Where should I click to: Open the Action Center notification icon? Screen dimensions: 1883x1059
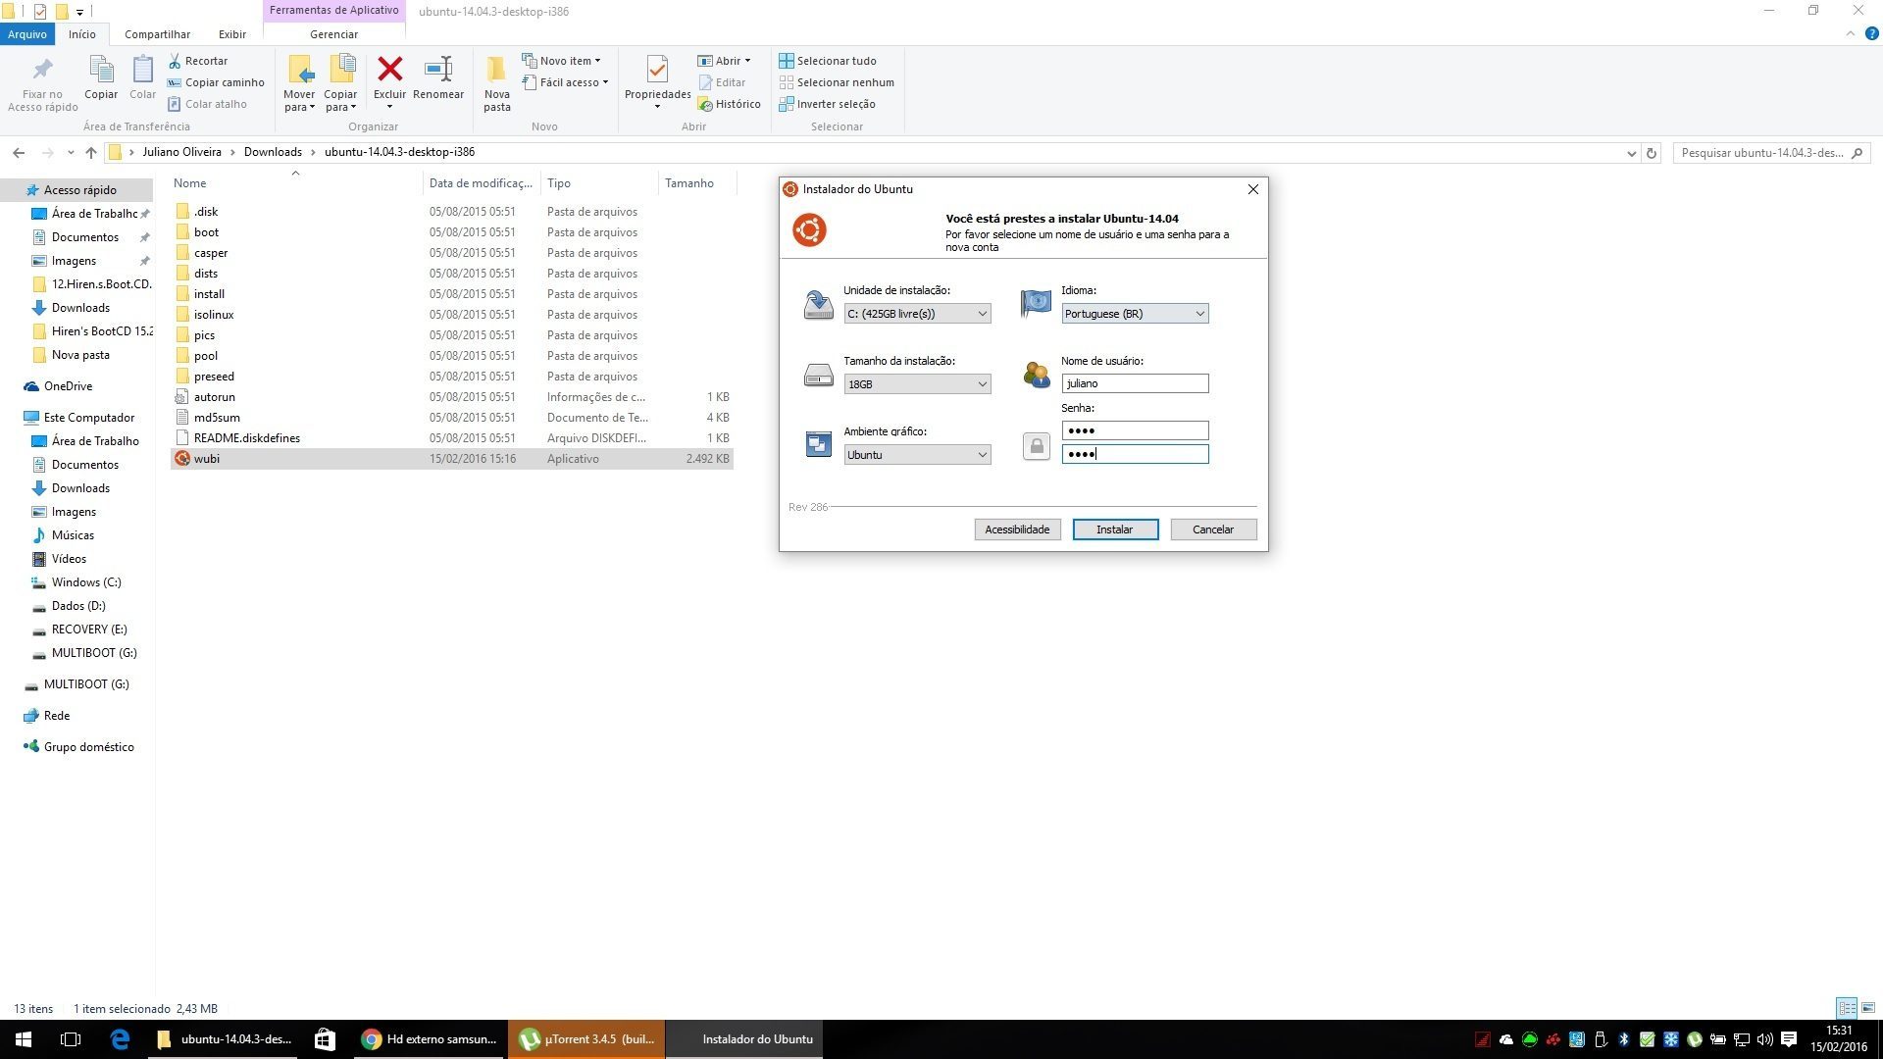1789,1039
